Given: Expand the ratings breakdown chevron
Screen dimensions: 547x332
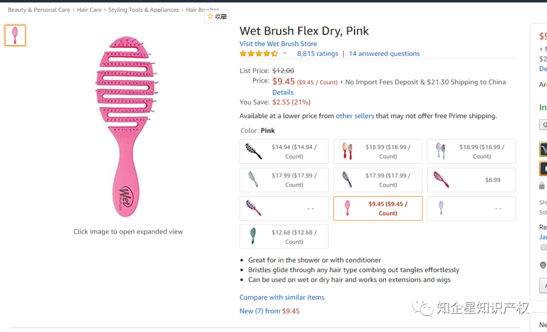Looking at the screenshot, I should [x=285, y=53].
